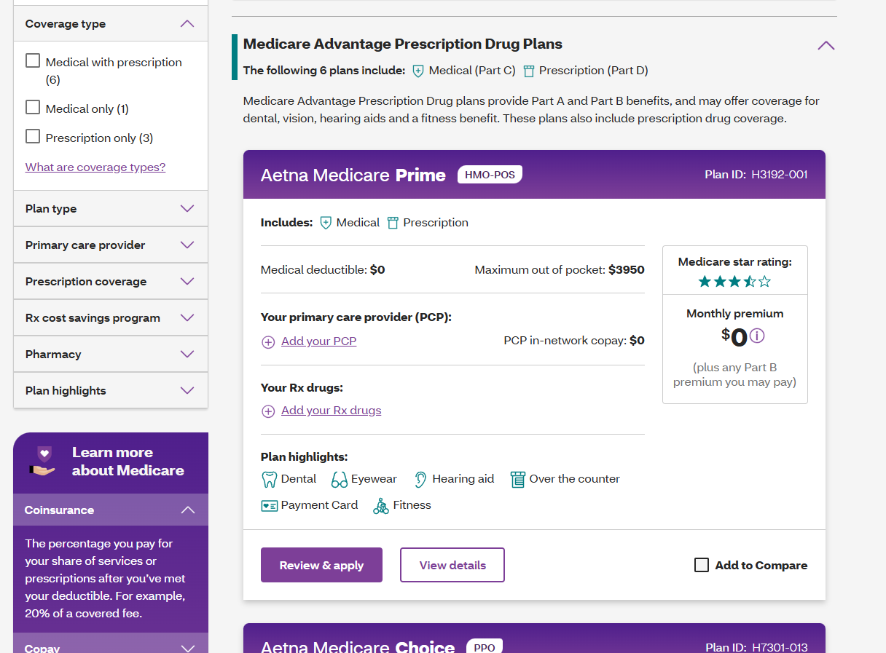Click the Plan ID: H3192-001 text
This screenshot has width=886, height=653.
(x=756, y=175)
